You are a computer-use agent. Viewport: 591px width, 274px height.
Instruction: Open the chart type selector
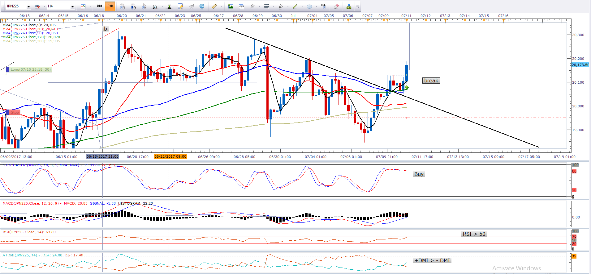(x=83, y=6)
